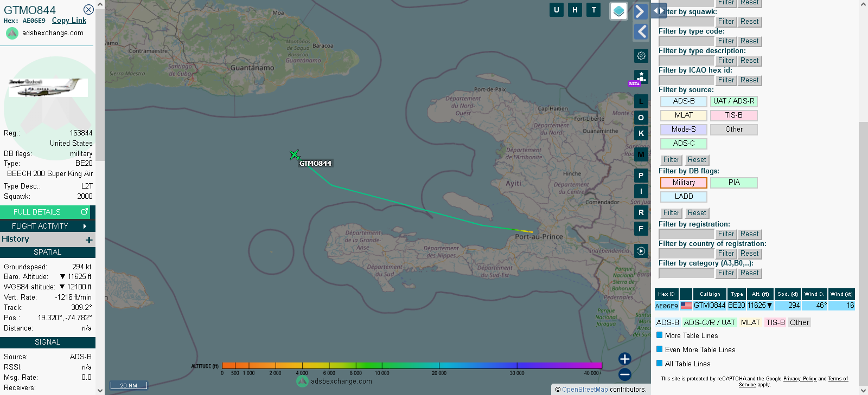Toggle LADD DB flag filter
The width and height of the screenshot is (868, 395).
click(684, 197)
